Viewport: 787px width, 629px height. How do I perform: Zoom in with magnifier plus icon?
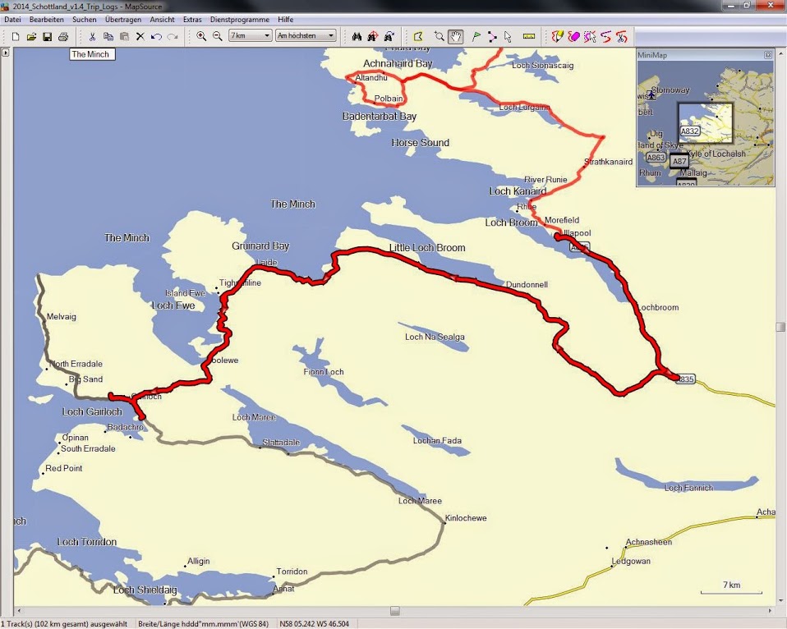tap(202, 36)
